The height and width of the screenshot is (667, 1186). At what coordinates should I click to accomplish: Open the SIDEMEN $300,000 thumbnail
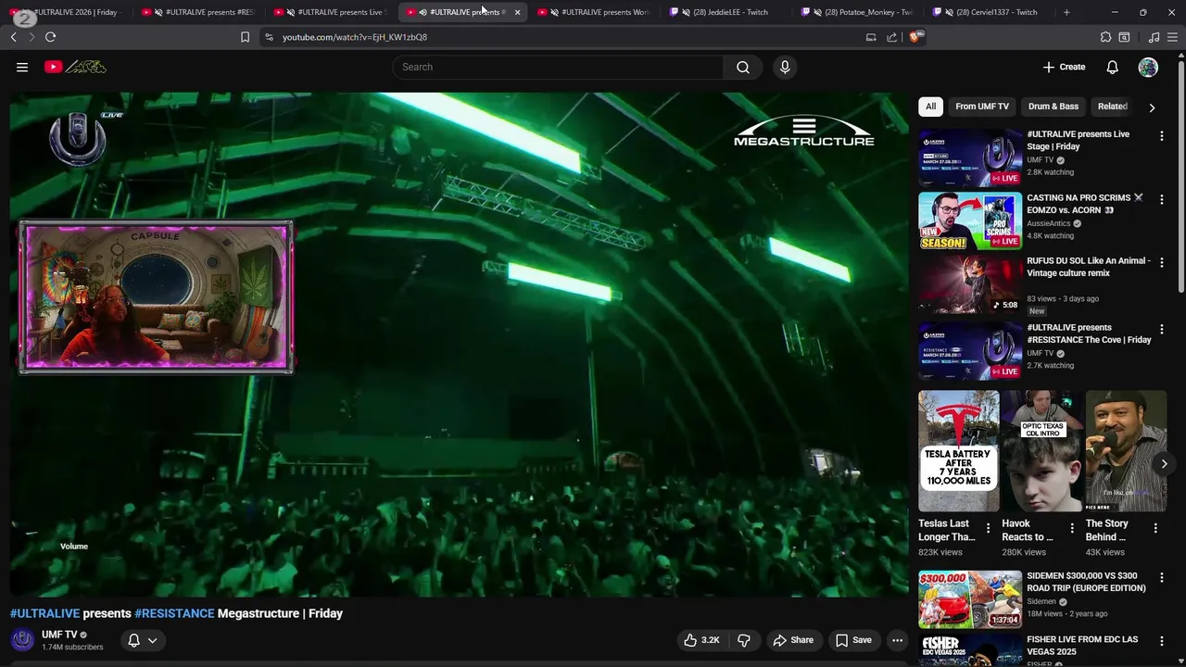970,599
